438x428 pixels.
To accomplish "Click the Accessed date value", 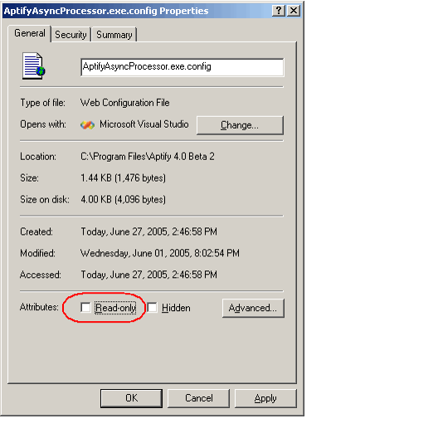I will (x=148, y=275).
